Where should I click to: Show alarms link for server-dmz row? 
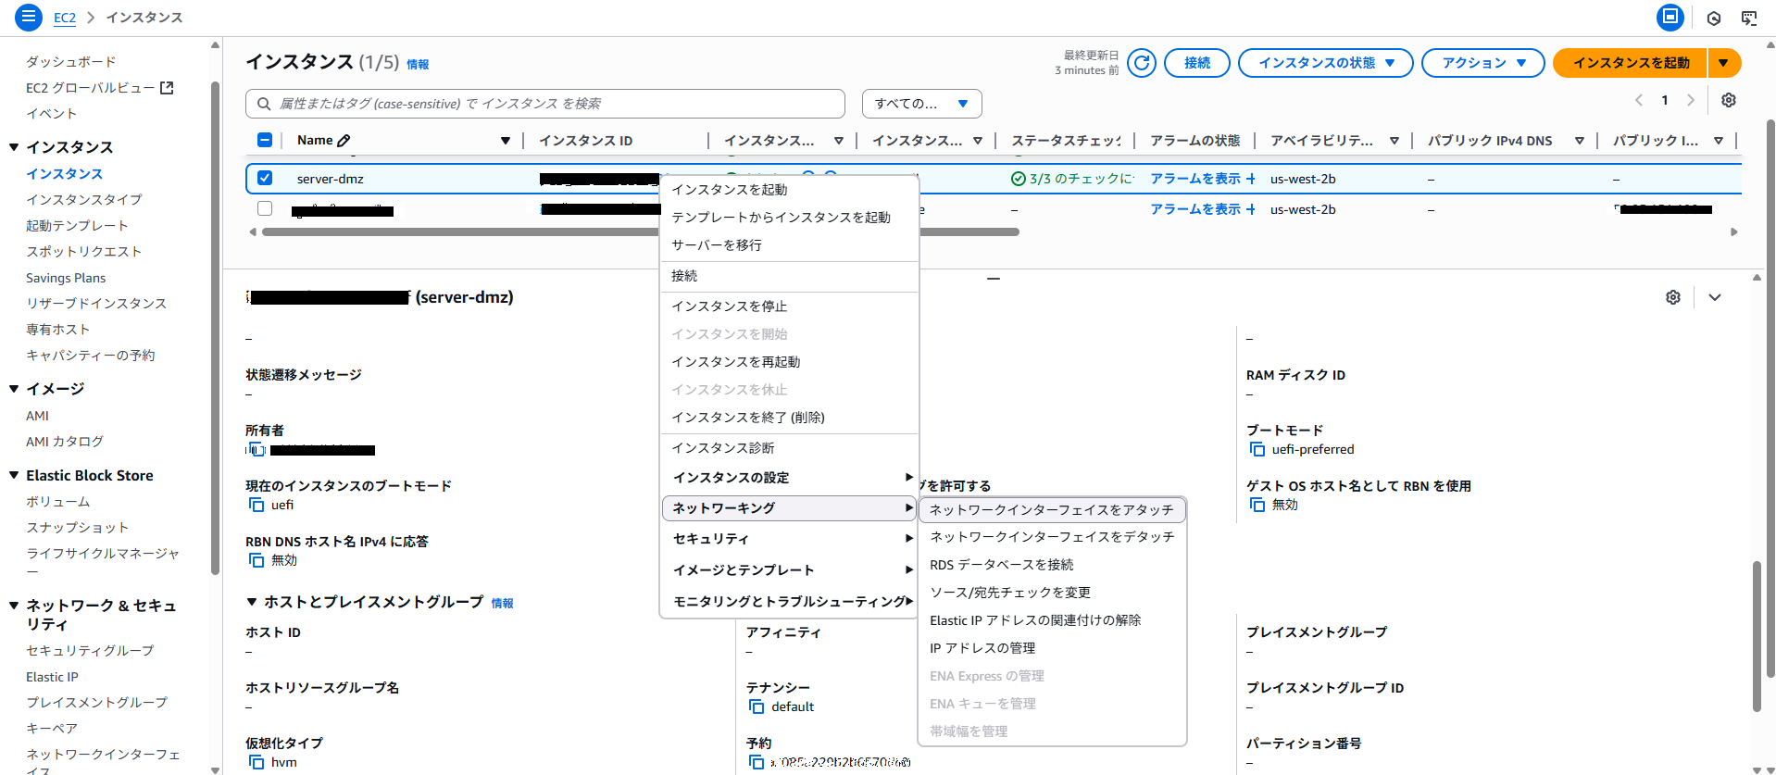click(x=1194, y=179)
